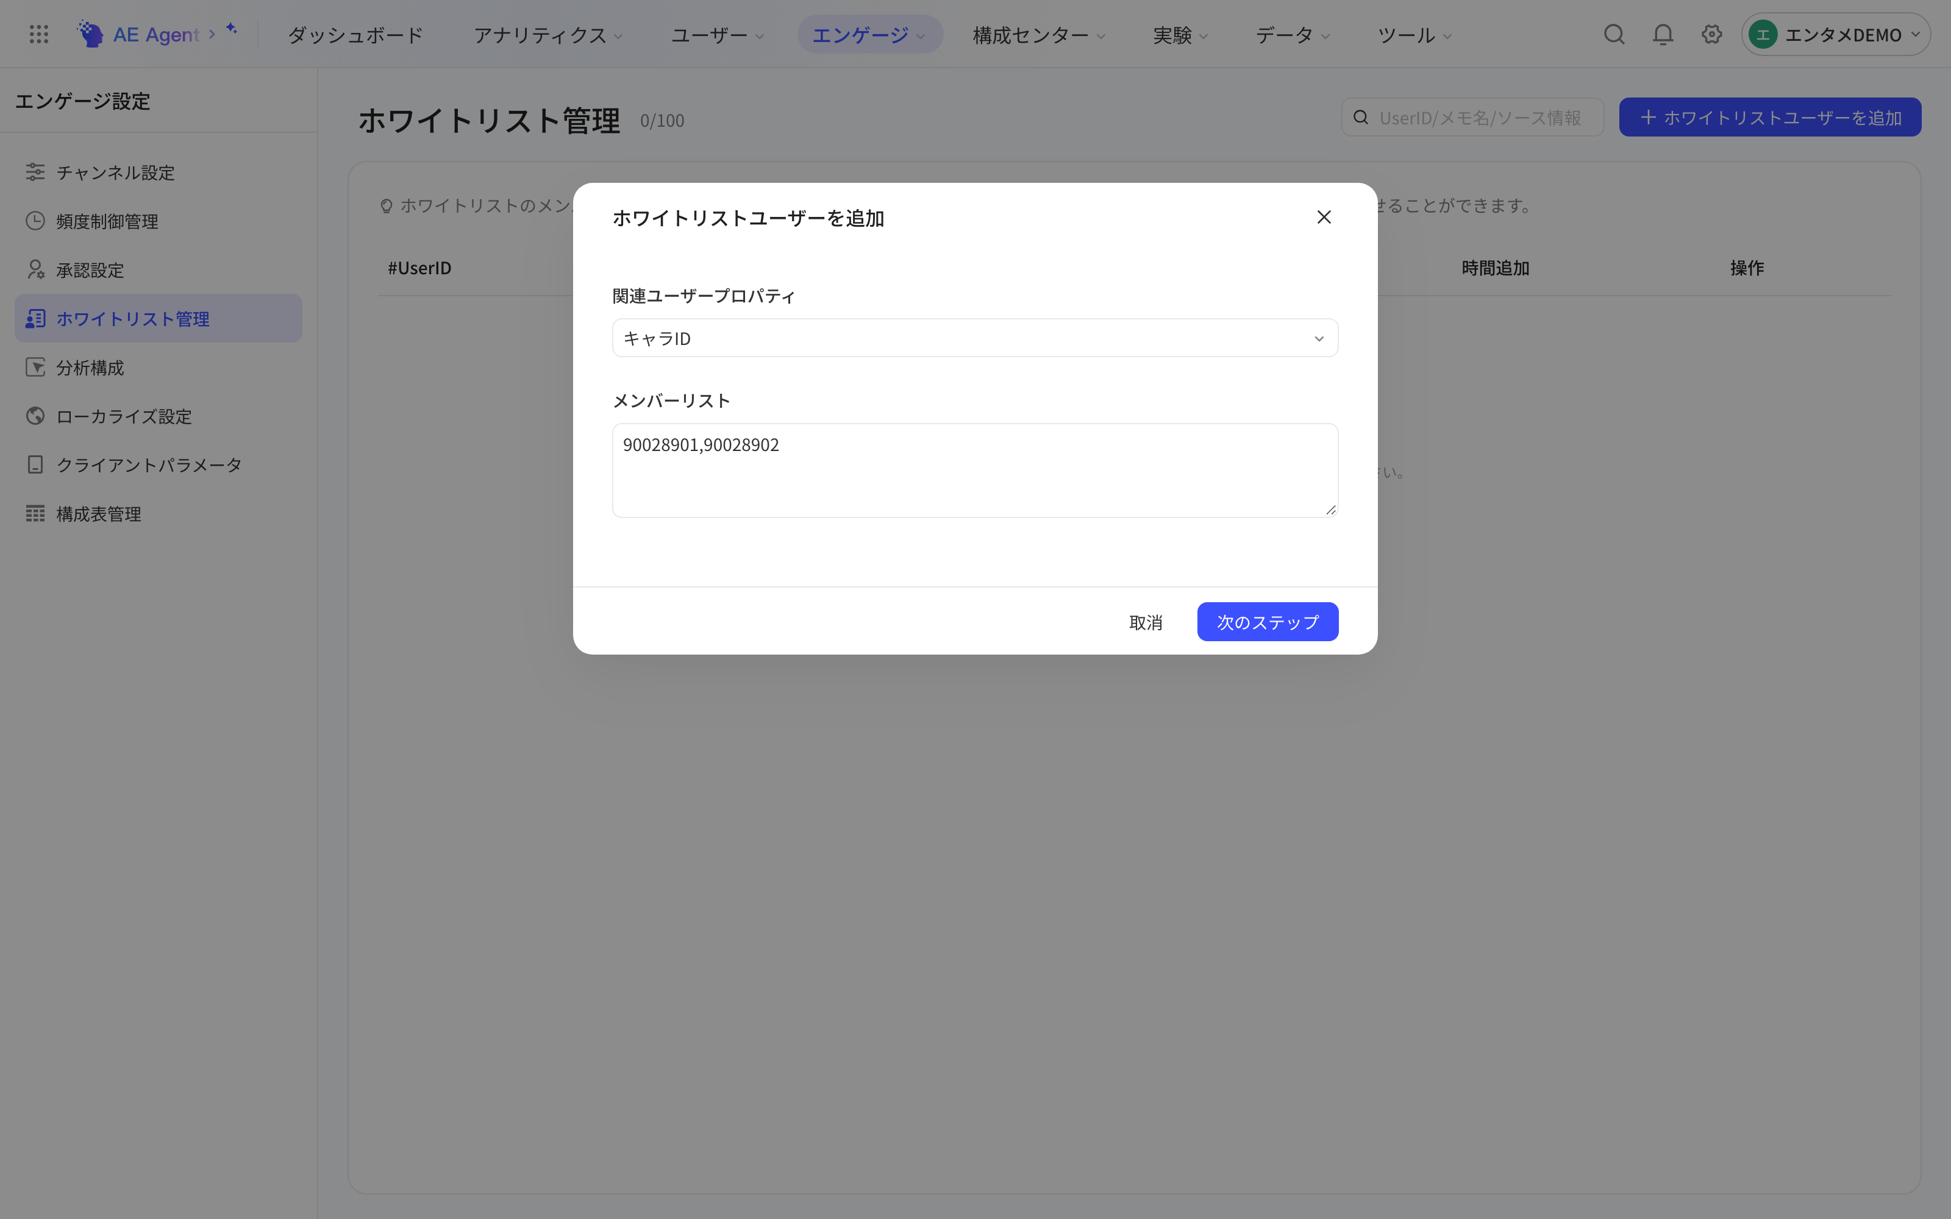Click the green エ account avatar
Screen dimensions: 1951x1219
click(1763, 35)
